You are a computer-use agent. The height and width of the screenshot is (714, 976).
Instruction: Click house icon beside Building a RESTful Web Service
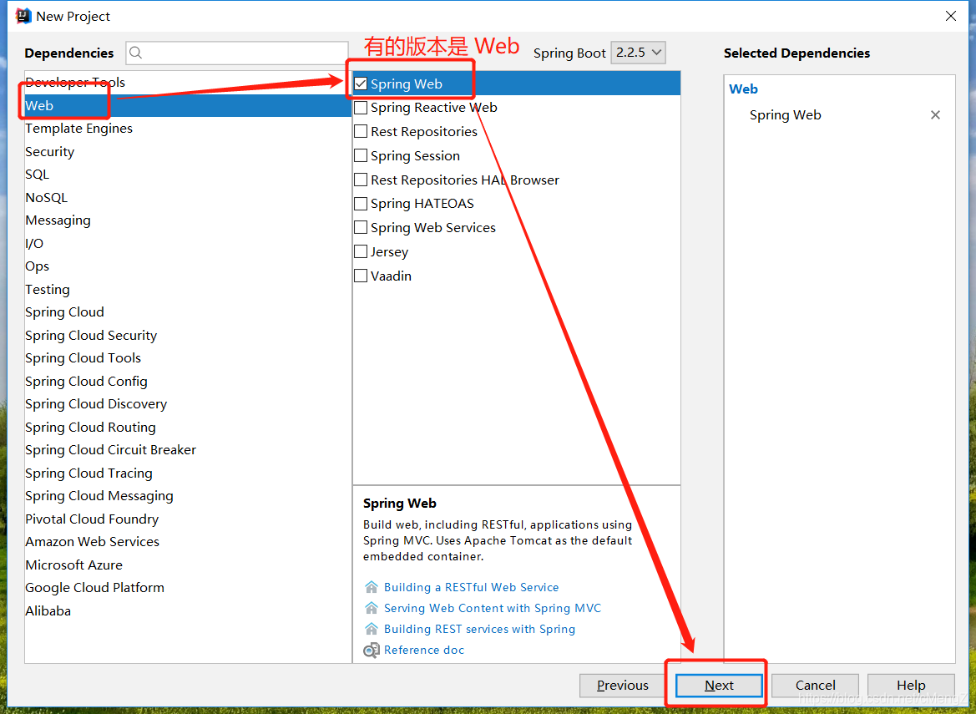[x=371, y=587]
